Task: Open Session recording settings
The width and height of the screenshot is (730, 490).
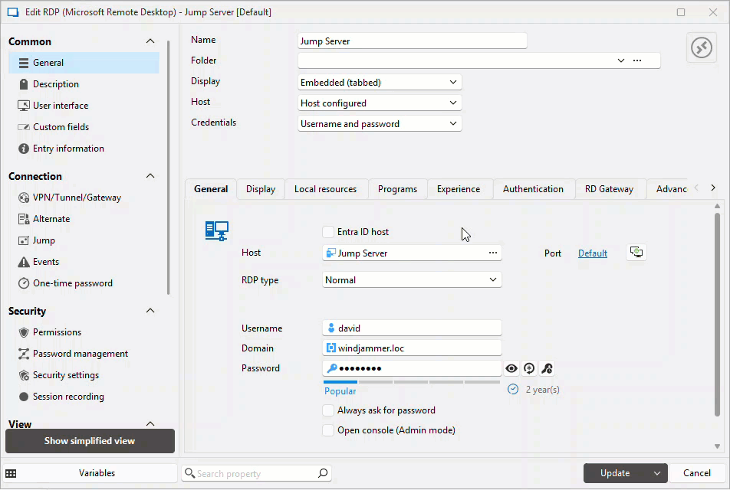Action: coord(68,397)
